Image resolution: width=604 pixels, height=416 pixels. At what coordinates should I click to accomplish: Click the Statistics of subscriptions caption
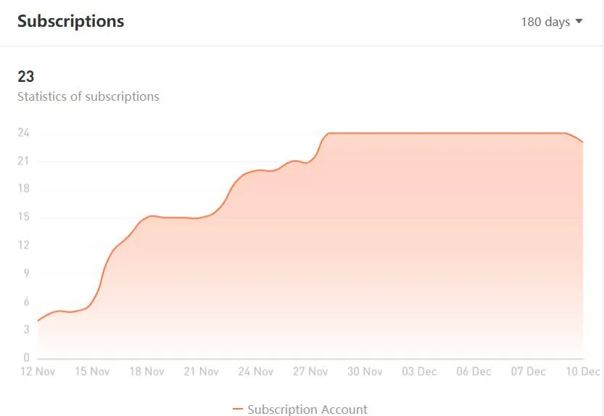pos(88,96)
